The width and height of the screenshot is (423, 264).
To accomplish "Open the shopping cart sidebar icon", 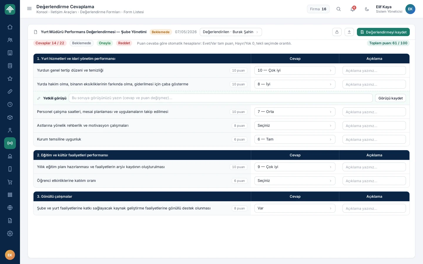I will (x=10, y=182).
